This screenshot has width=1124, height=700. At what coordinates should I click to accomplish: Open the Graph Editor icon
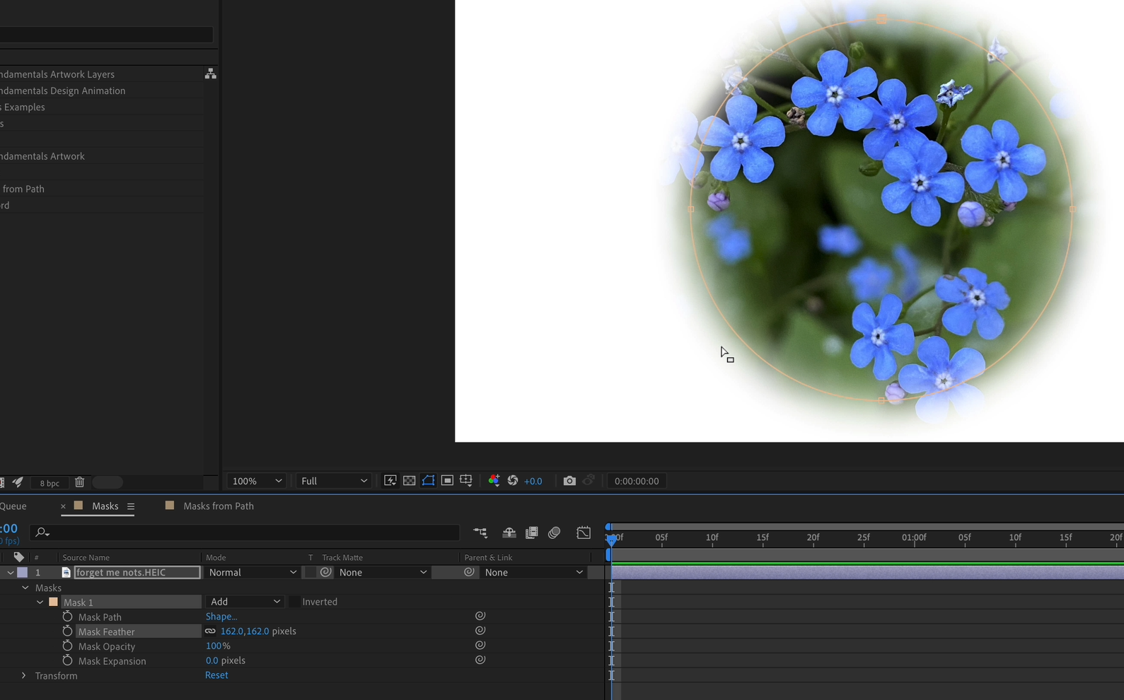tap(584, 532)
